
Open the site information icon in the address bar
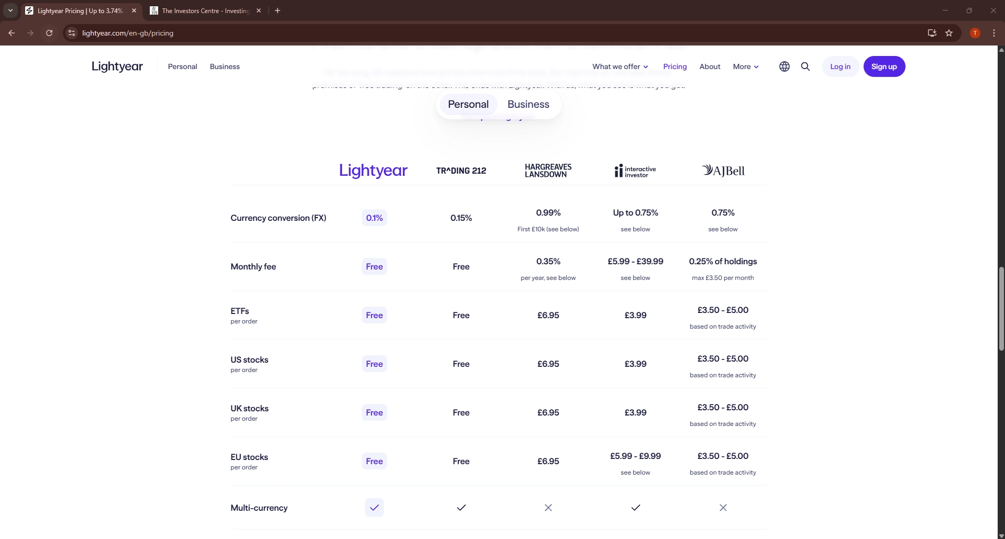(72, 33)
